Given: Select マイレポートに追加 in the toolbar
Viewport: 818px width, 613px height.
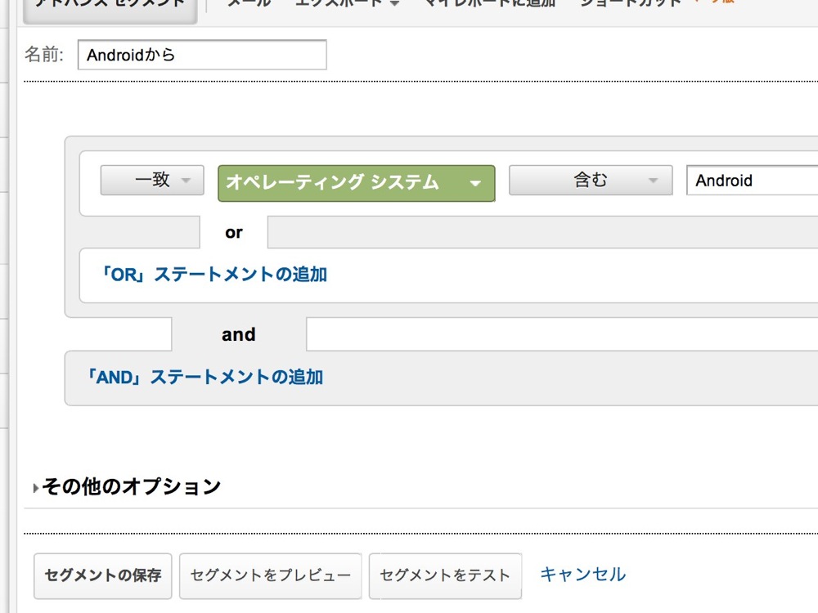Looking at the screenshot, I should coord(489,4).
